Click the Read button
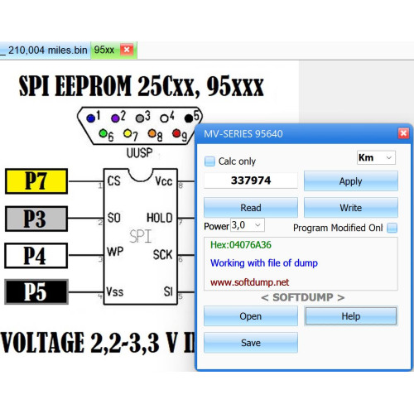Viewport: 414px width, 414px height. tap(251, 208)
